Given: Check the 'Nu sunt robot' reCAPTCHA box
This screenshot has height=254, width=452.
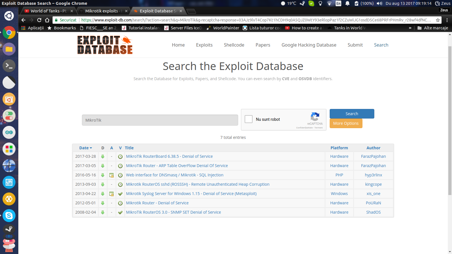Looking at the screenshot, I should tap(249, 119).
